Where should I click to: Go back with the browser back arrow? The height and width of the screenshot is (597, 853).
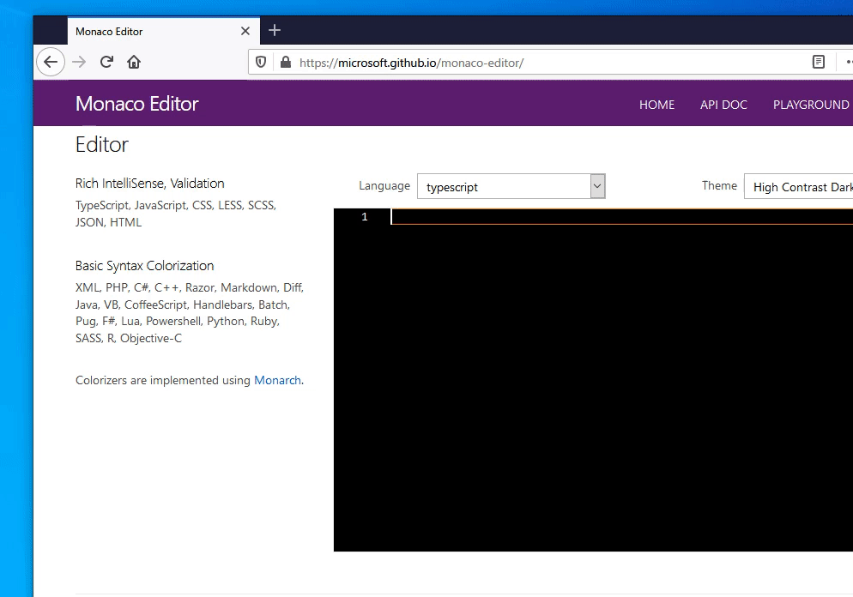pyautogui.click(x=51, y=62)
